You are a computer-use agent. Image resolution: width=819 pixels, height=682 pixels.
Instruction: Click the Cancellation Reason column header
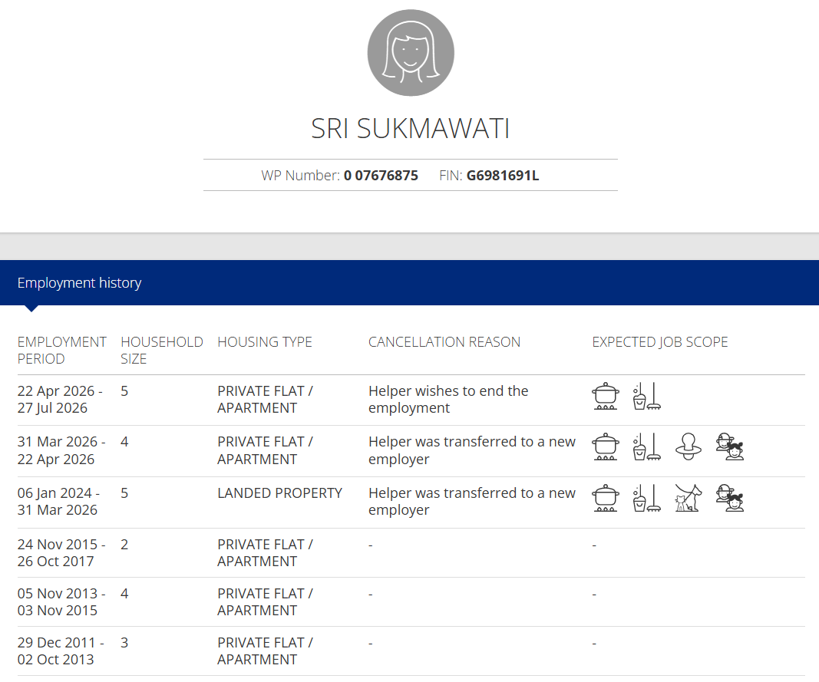[444, 342]
